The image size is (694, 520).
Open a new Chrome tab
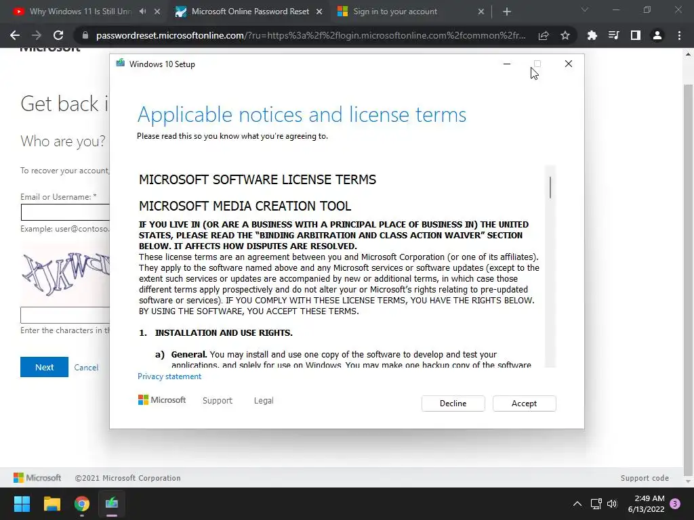(x=507, y=12)
